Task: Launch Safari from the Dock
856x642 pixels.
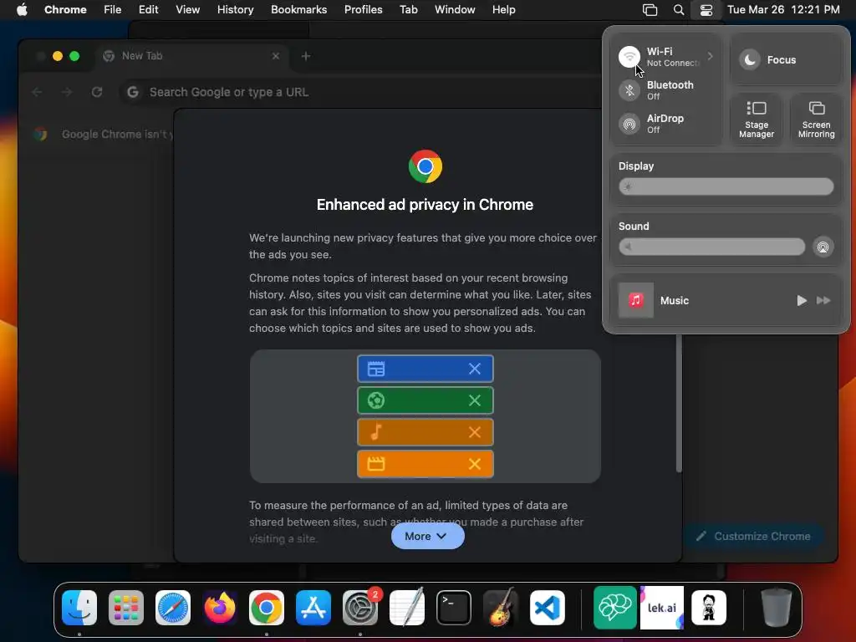Action: point(173,608)
